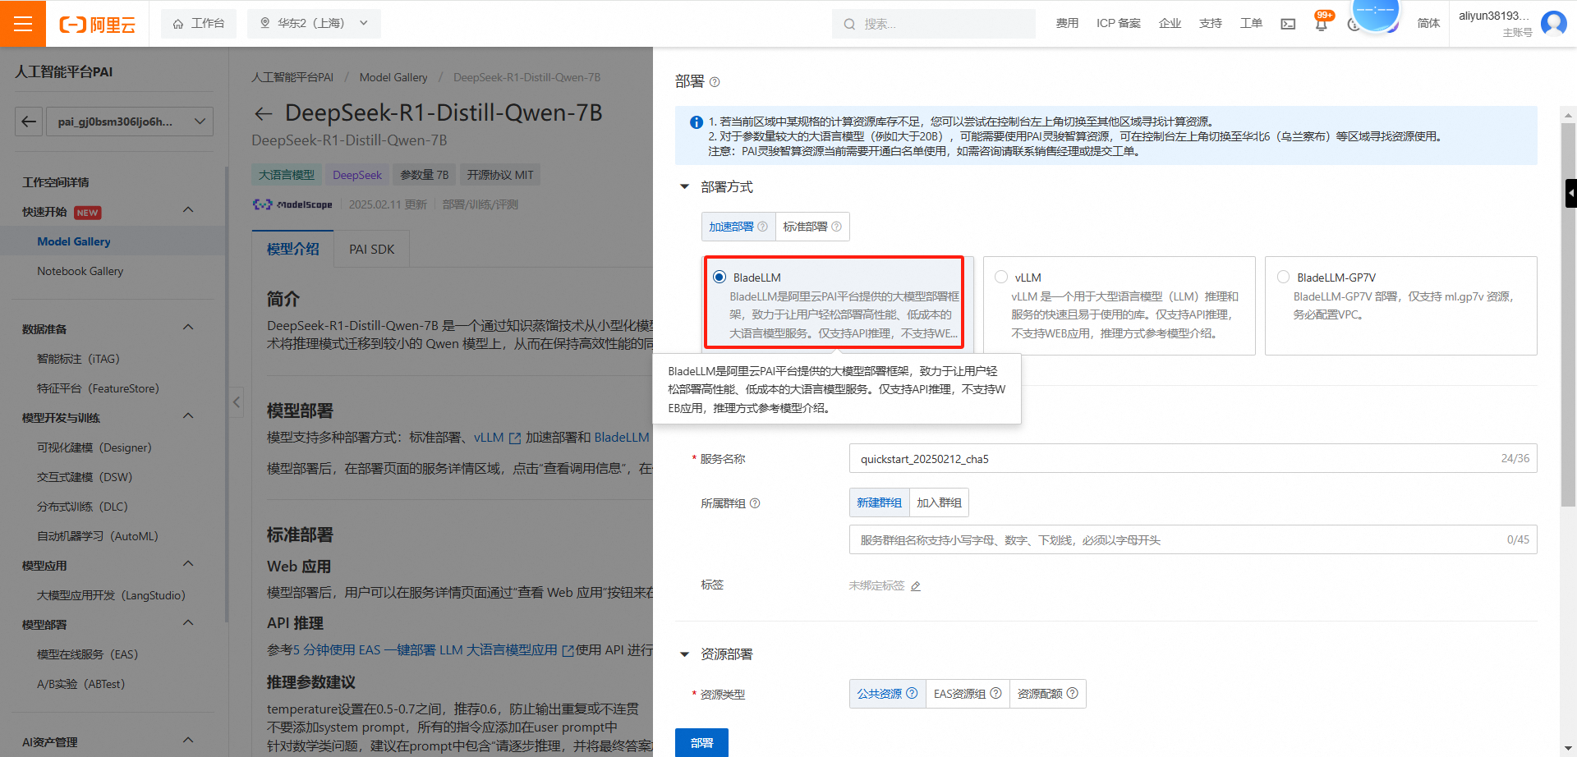Collapse the 资源部署 section triangle

[x=684, y=654]
